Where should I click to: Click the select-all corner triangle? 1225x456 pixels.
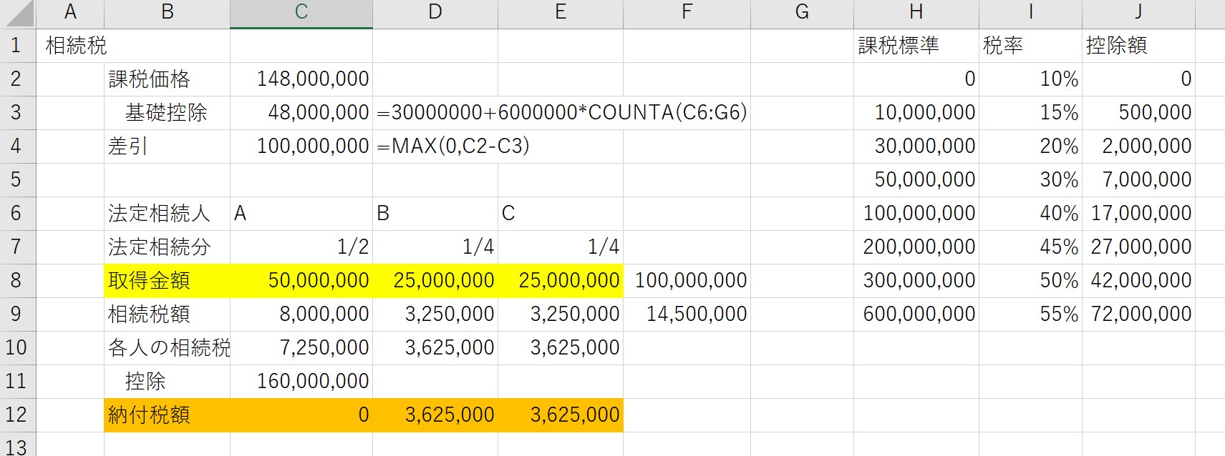[18, 14]
